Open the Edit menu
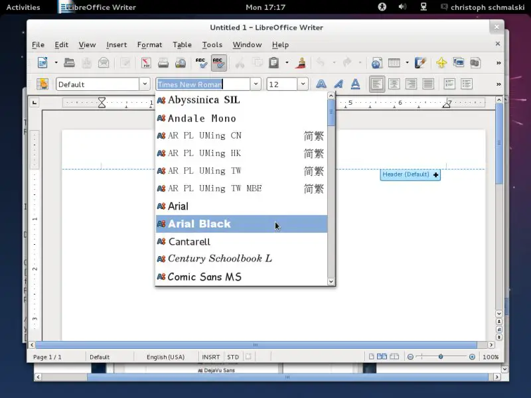 point(61,44)
